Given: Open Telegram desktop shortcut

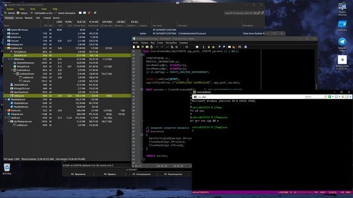Looking at the screenshot, I should (x=342, y=45).
